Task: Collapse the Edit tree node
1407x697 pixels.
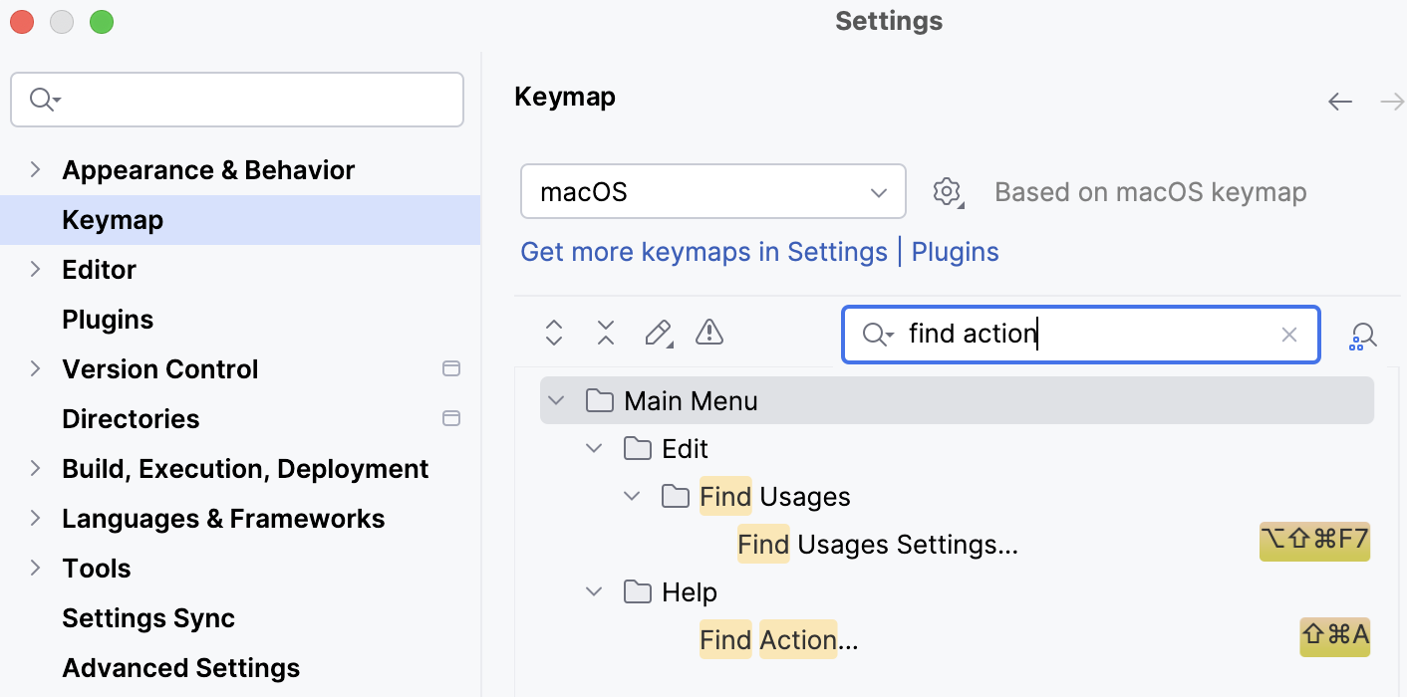Action: (x=594, y=448)
